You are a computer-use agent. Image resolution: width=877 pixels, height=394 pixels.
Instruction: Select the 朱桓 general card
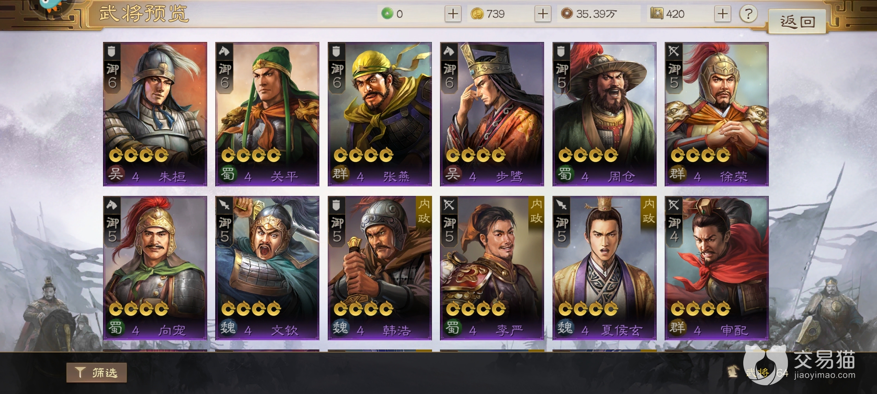click(x=155, y=114)
